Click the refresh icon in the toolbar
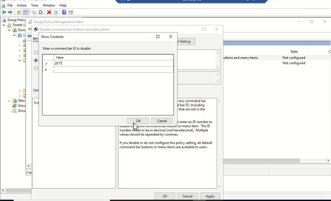 (56, 12)
